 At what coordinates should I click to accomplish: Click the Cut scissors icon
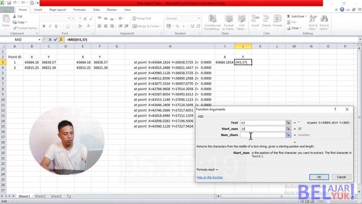coord(15,16)
